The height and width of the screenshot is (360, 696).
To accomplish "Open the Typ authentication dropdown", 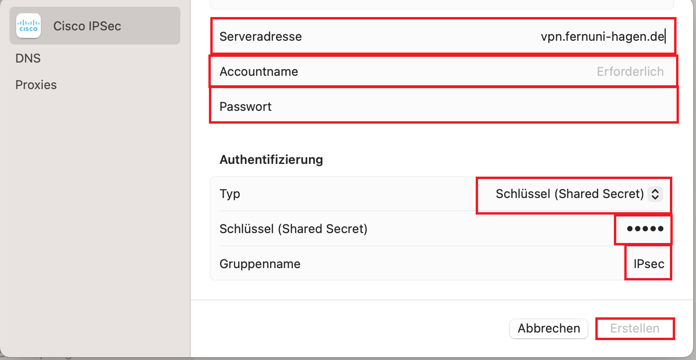I will point(570,194).
